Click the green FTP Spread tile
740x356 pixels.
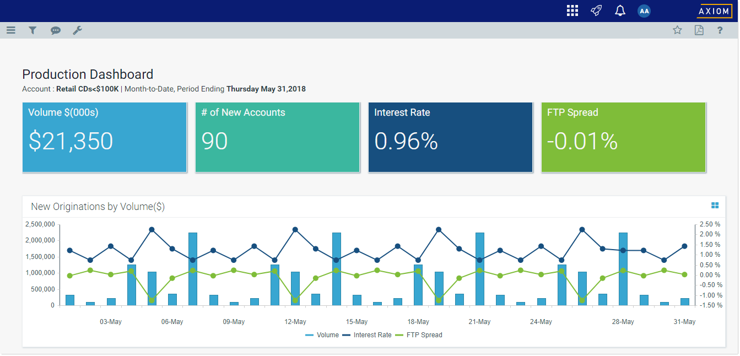(x=623, y=137)
